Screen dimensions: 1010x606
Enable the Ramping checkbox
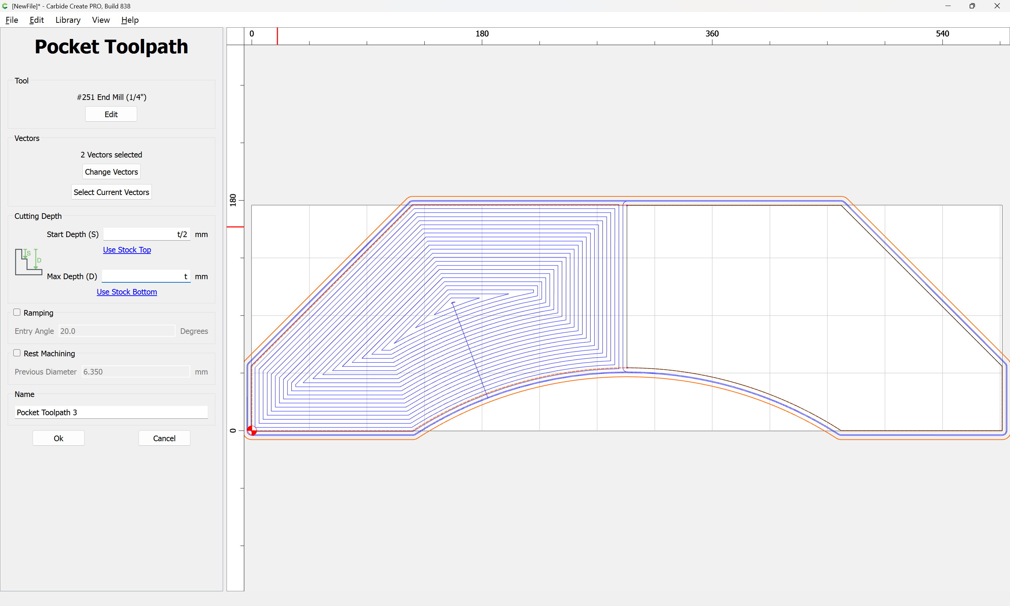click(17, 312)
